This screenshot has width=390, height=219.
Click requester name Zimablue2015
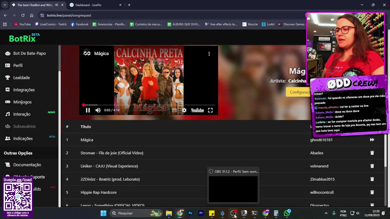[x=322, y=179]
